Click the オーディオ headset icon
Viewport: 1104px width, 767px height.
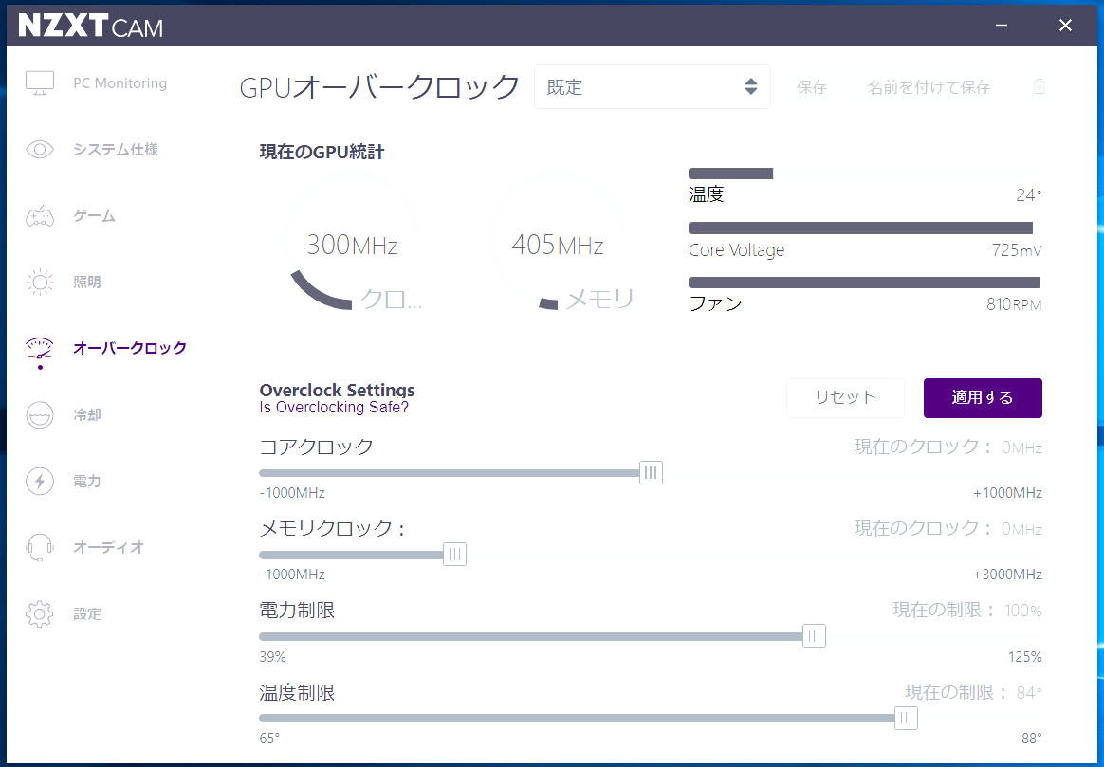coord(40,547)
